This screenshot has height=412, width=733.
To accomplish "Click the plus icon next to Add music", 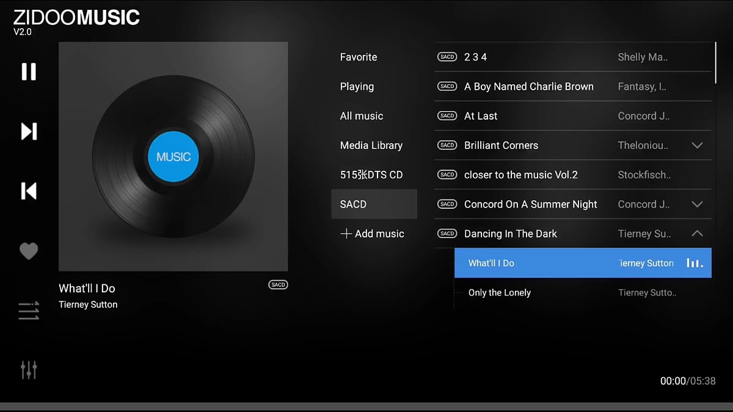I will point(346,233).
